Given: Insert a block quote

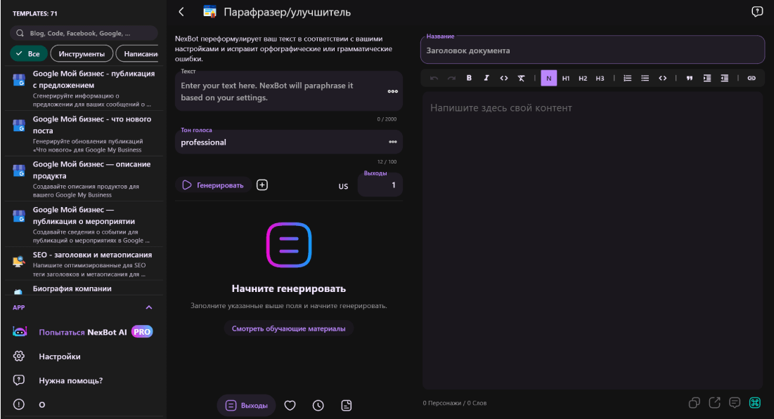Looking at the screenshot, I should point(690,78).
